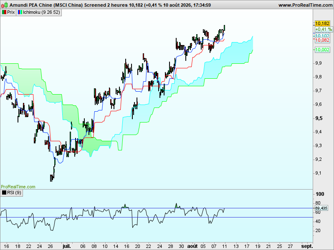Viewport: 334px width, 250px height.
Task: Click the 9,9 price axis label
Action: (319, 63)
